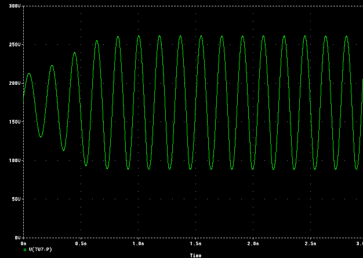Select the 0.5s time axis label

81,243
